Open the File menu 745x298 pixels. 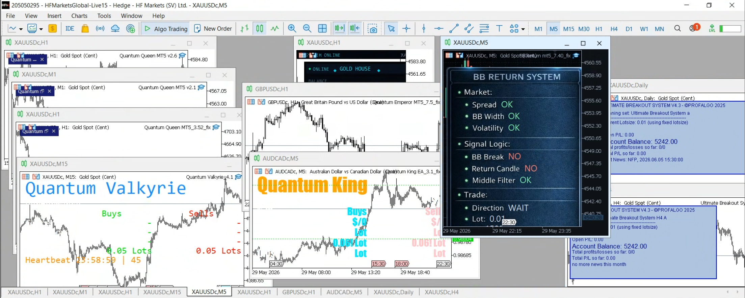point(10,16)
